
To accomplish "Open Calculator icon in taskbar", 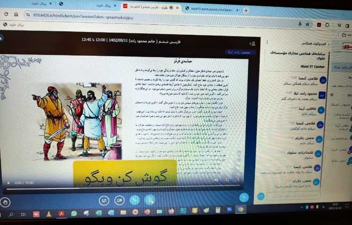I will point(218,210).
